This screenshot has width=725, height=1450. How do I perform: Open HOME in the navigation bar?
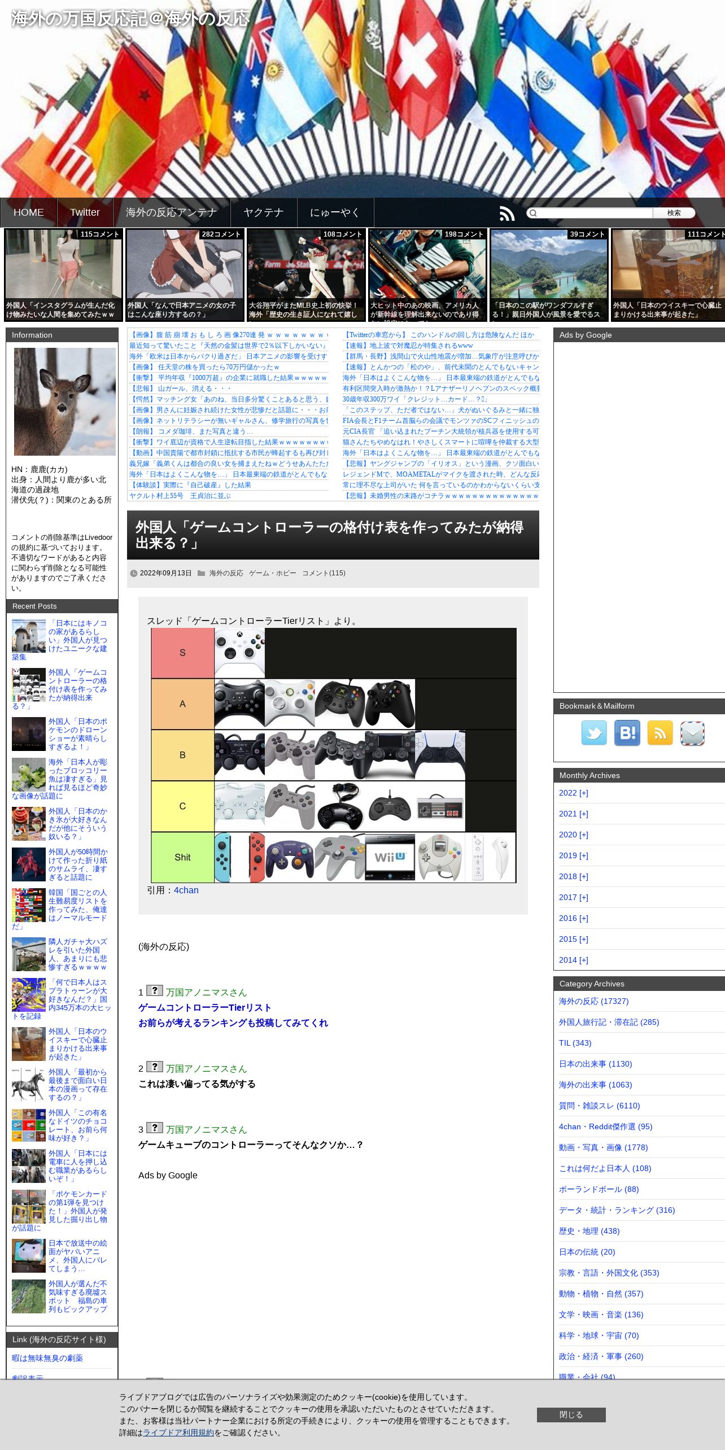29,212
